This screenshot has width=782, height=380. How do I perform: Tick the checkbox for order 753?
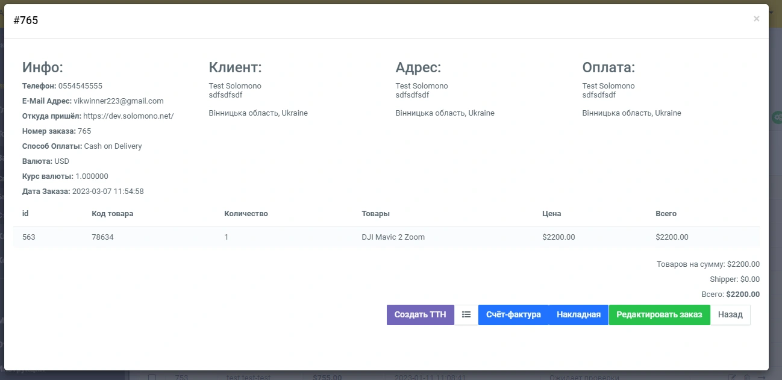152,377
